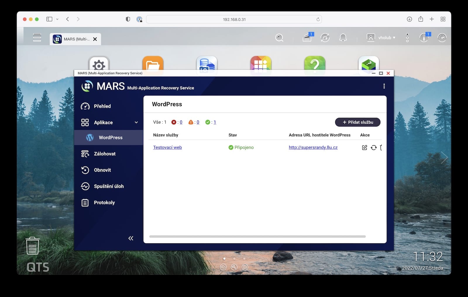Image resolution: width=468 pixels, height=297 pixels.
Task: Open the QTS search magnifier
Action: coord(279,38)
